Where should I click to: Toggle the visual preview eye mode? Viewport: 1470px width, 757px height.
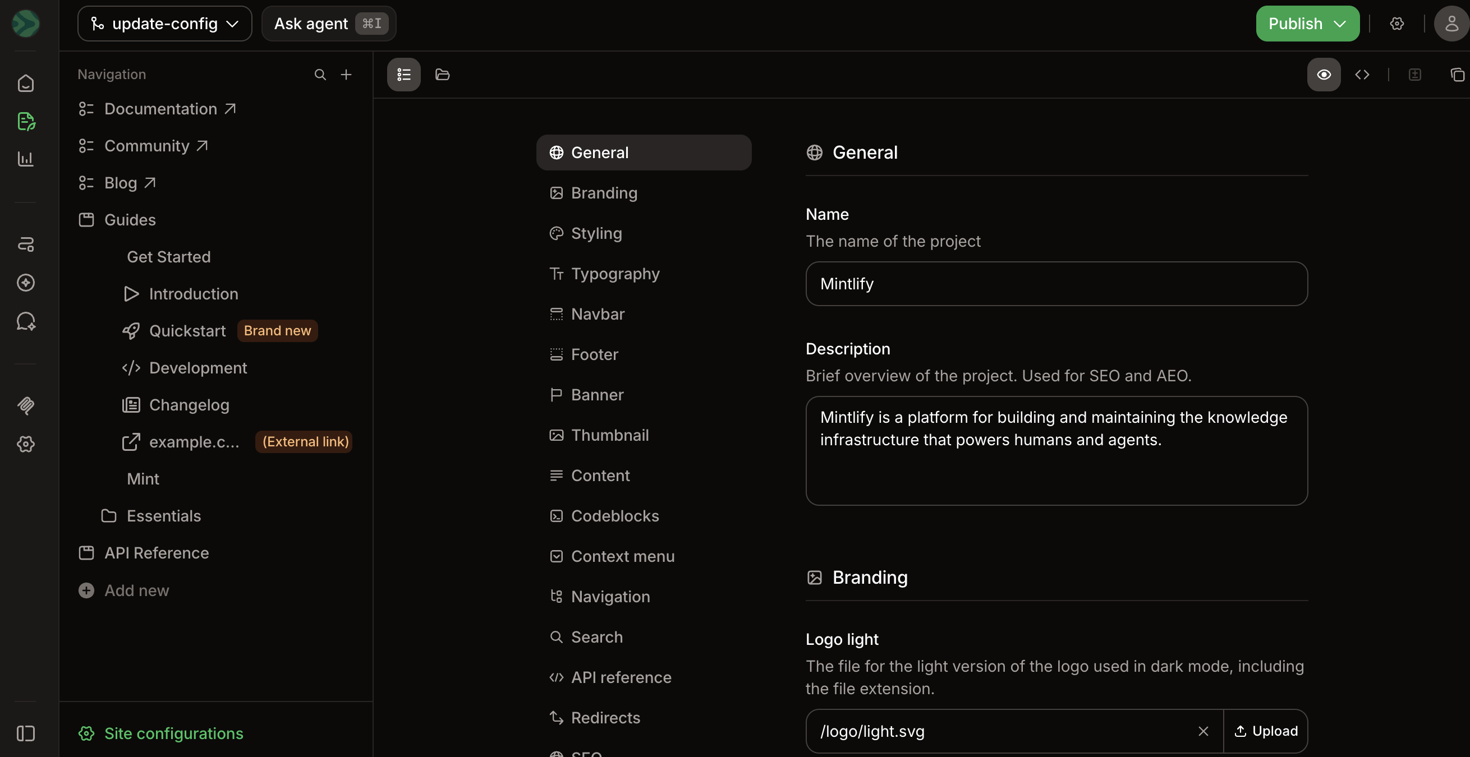[1324, 74]
